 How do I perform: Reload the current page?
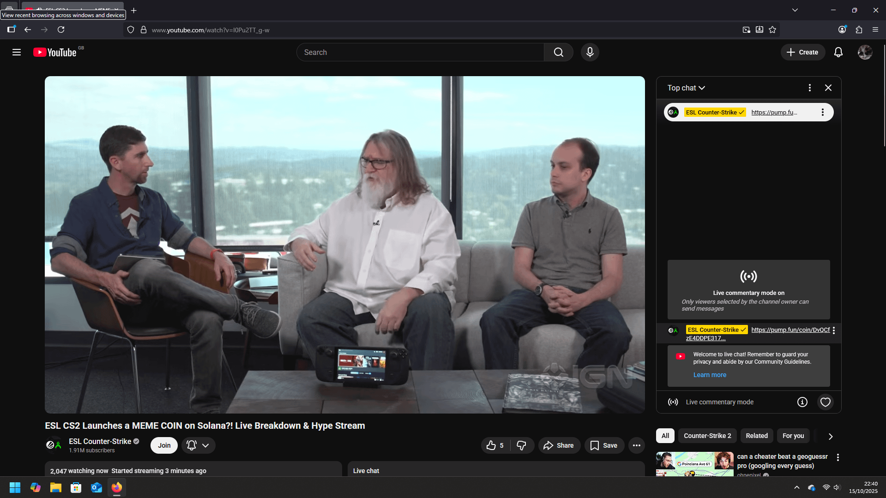(61, 30)
